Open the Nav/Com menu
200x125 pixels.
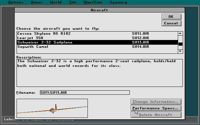[x=93, y=2]
